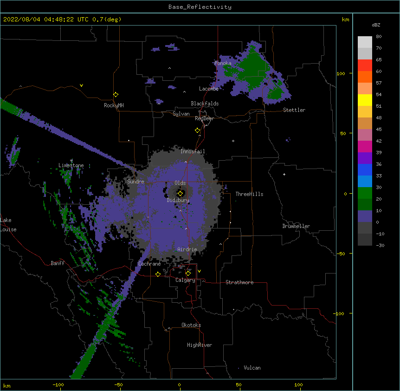The width and height of the screenshot is (400, 391).
Task: Select the Lake Louise label
Action: point(8,225)
